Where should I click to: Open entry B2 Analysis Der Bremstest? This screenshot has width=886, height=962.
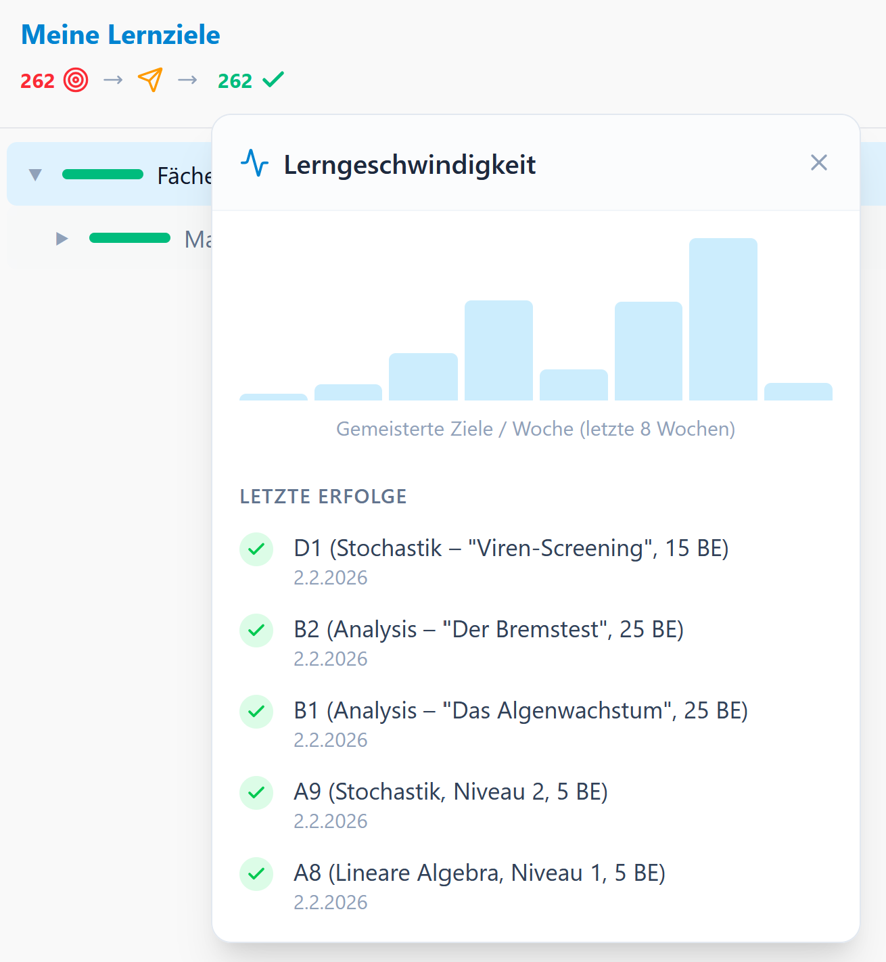point(489,630)
